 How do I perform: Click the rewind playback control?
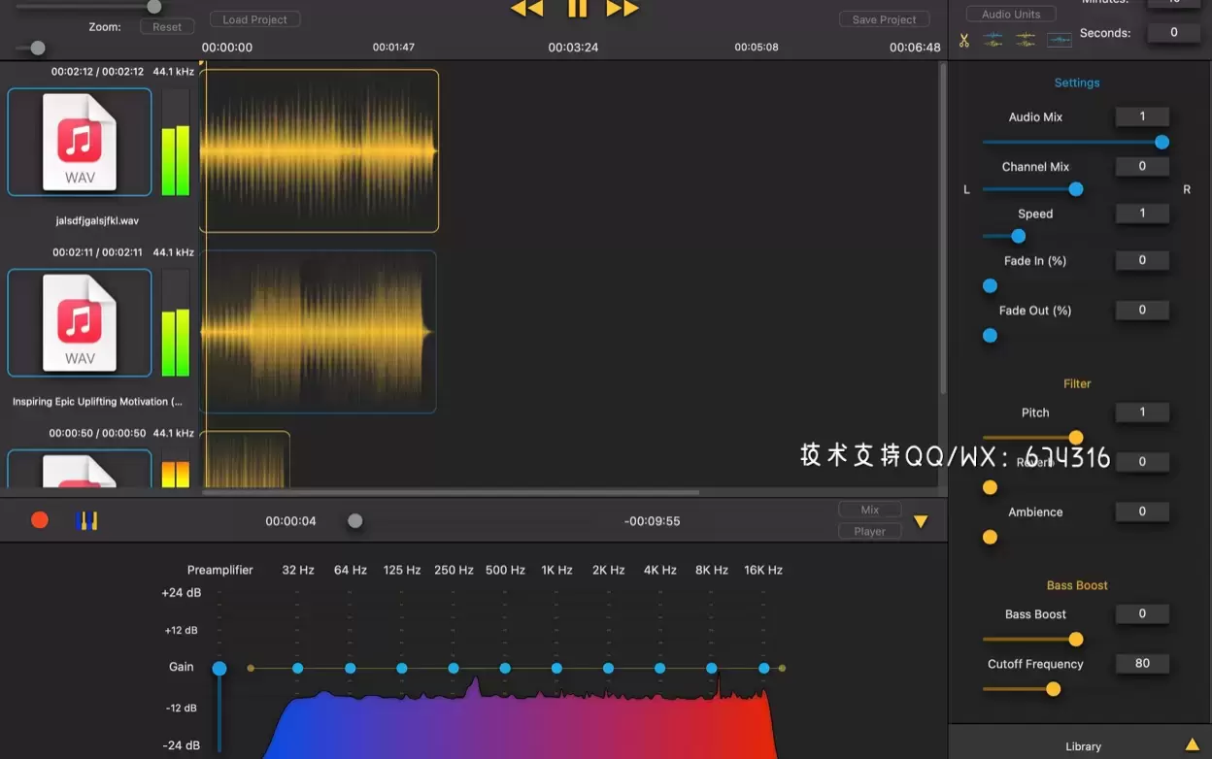(525, 9)
